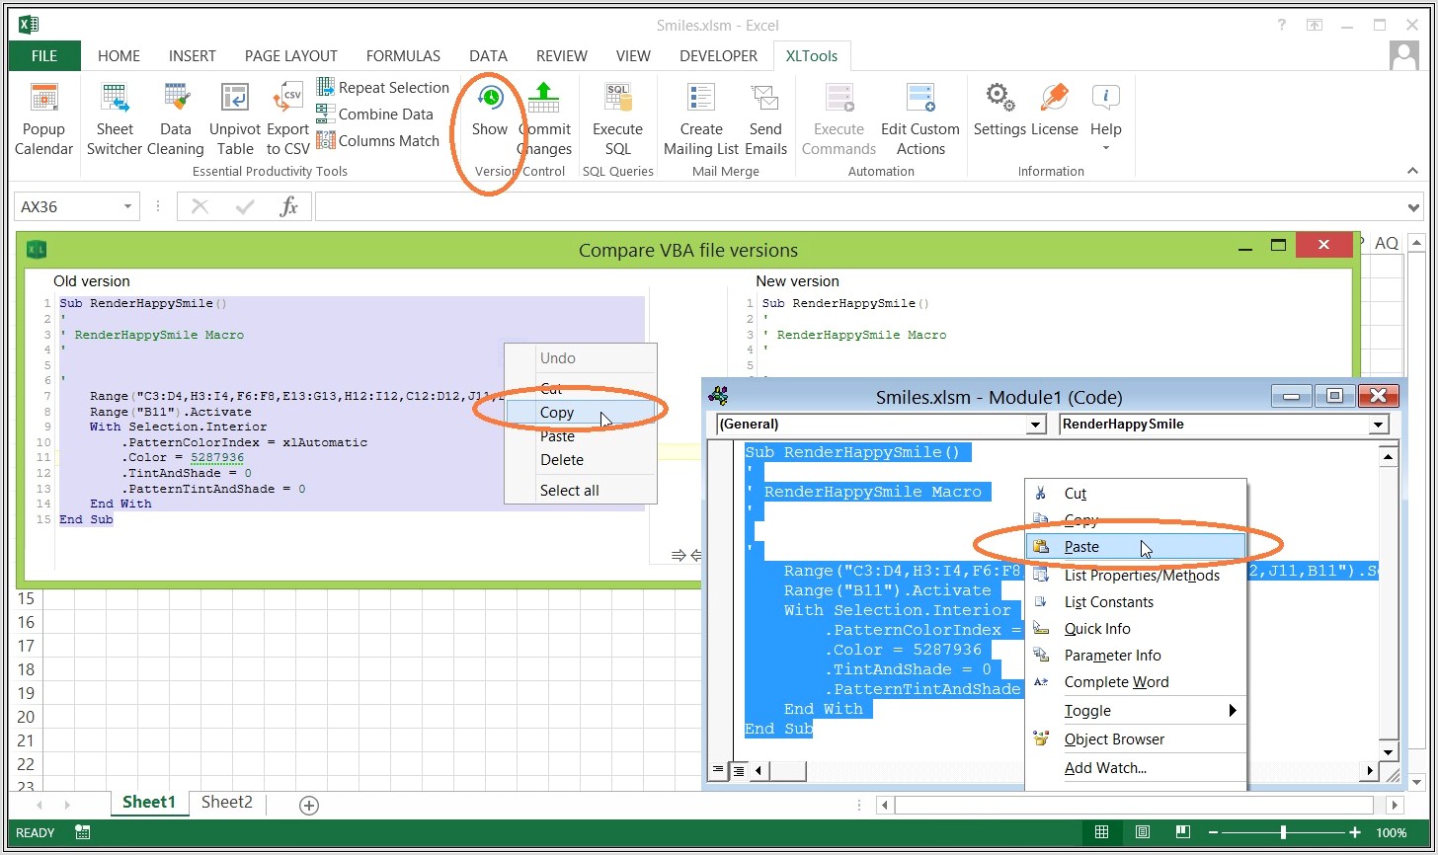
Task: Switch to the DATA ribbon tab
Action: pos(488,56)
